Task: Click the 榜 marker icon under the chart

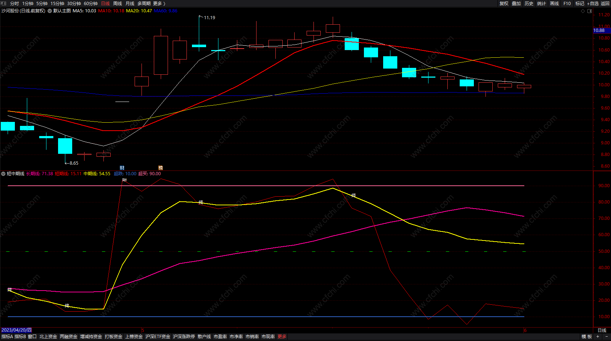Action: click(x=160, y=168)
